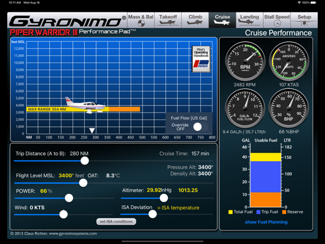Viewport: 325px width, 244px height.
Task: Click the Pressure Alt 3400' value
Action: pos(205,167)
